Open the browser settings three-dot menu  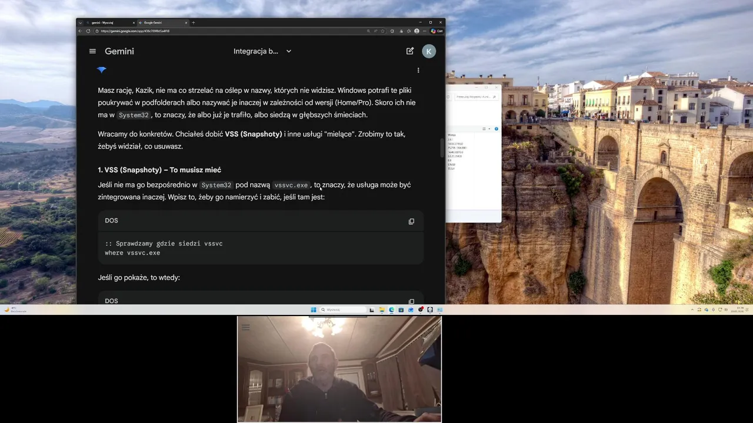click(424, 31)
